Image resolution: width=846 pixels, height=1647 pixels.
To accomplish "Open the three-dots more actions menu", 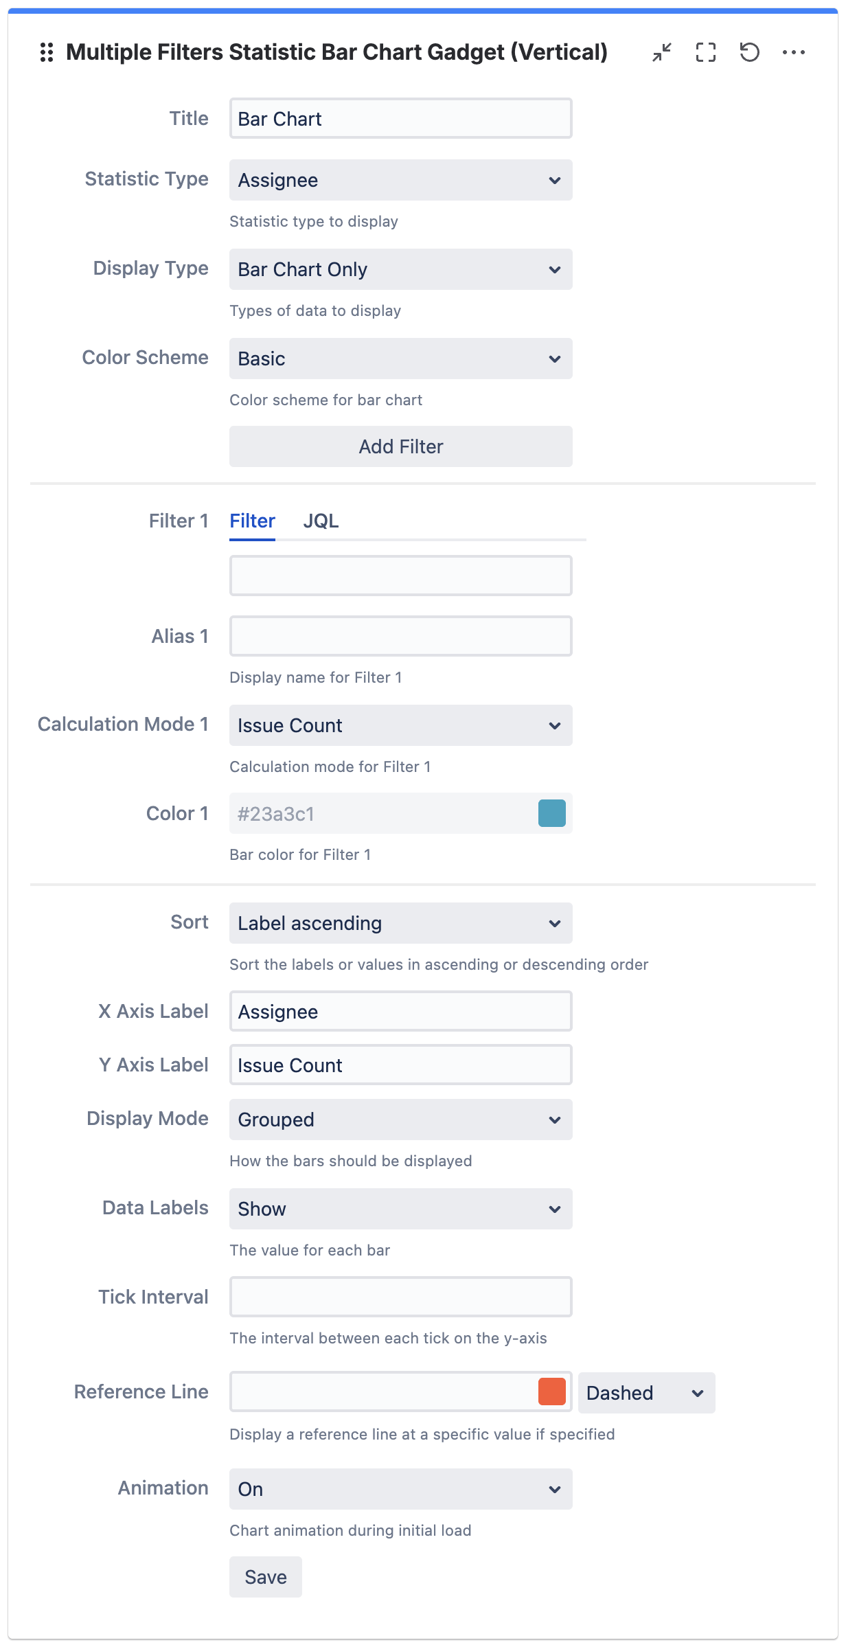I will (794, 52).
